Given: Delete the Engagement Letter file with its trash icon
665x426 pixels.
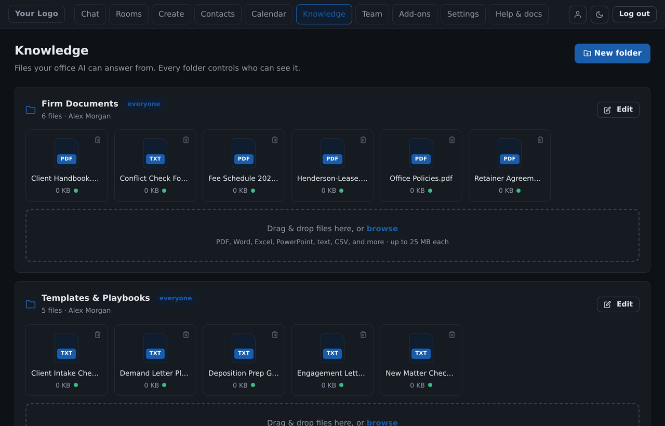Looking at the screenshot, I should point(363,335).
